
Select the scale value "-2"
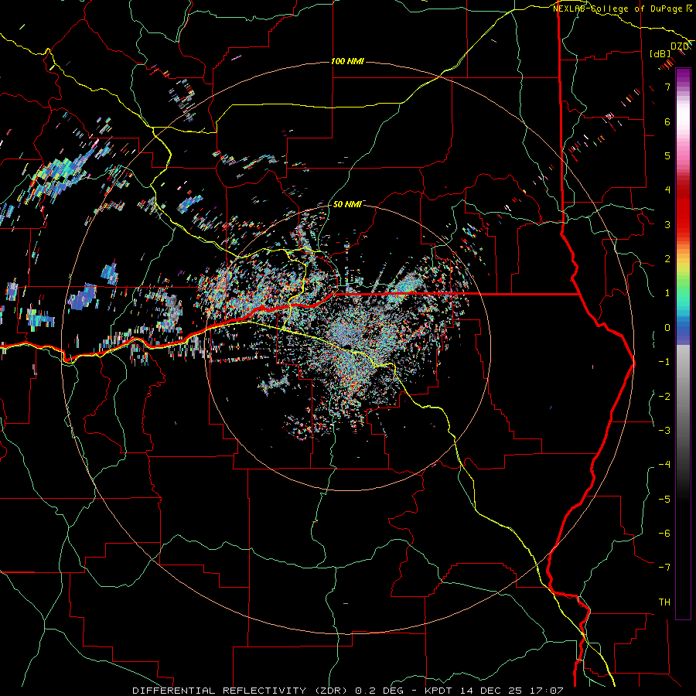[x=664, y=397]
